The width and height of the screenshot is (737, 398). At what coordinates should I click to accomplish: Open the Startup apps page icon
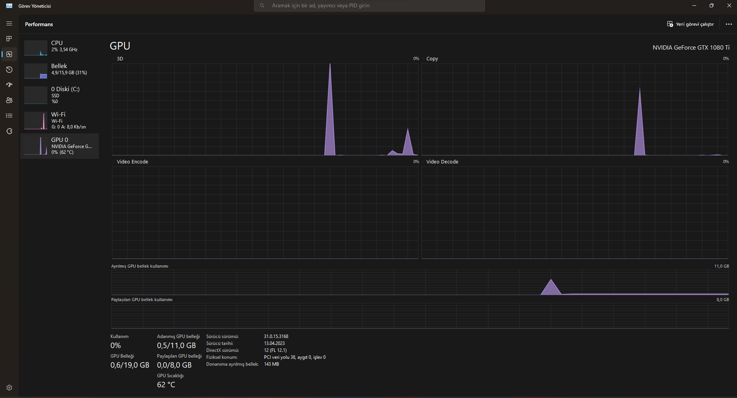9,85
